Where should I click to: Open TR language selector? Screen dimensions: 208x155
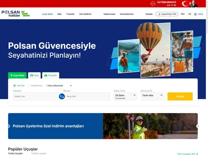click(x=189, y=14)
